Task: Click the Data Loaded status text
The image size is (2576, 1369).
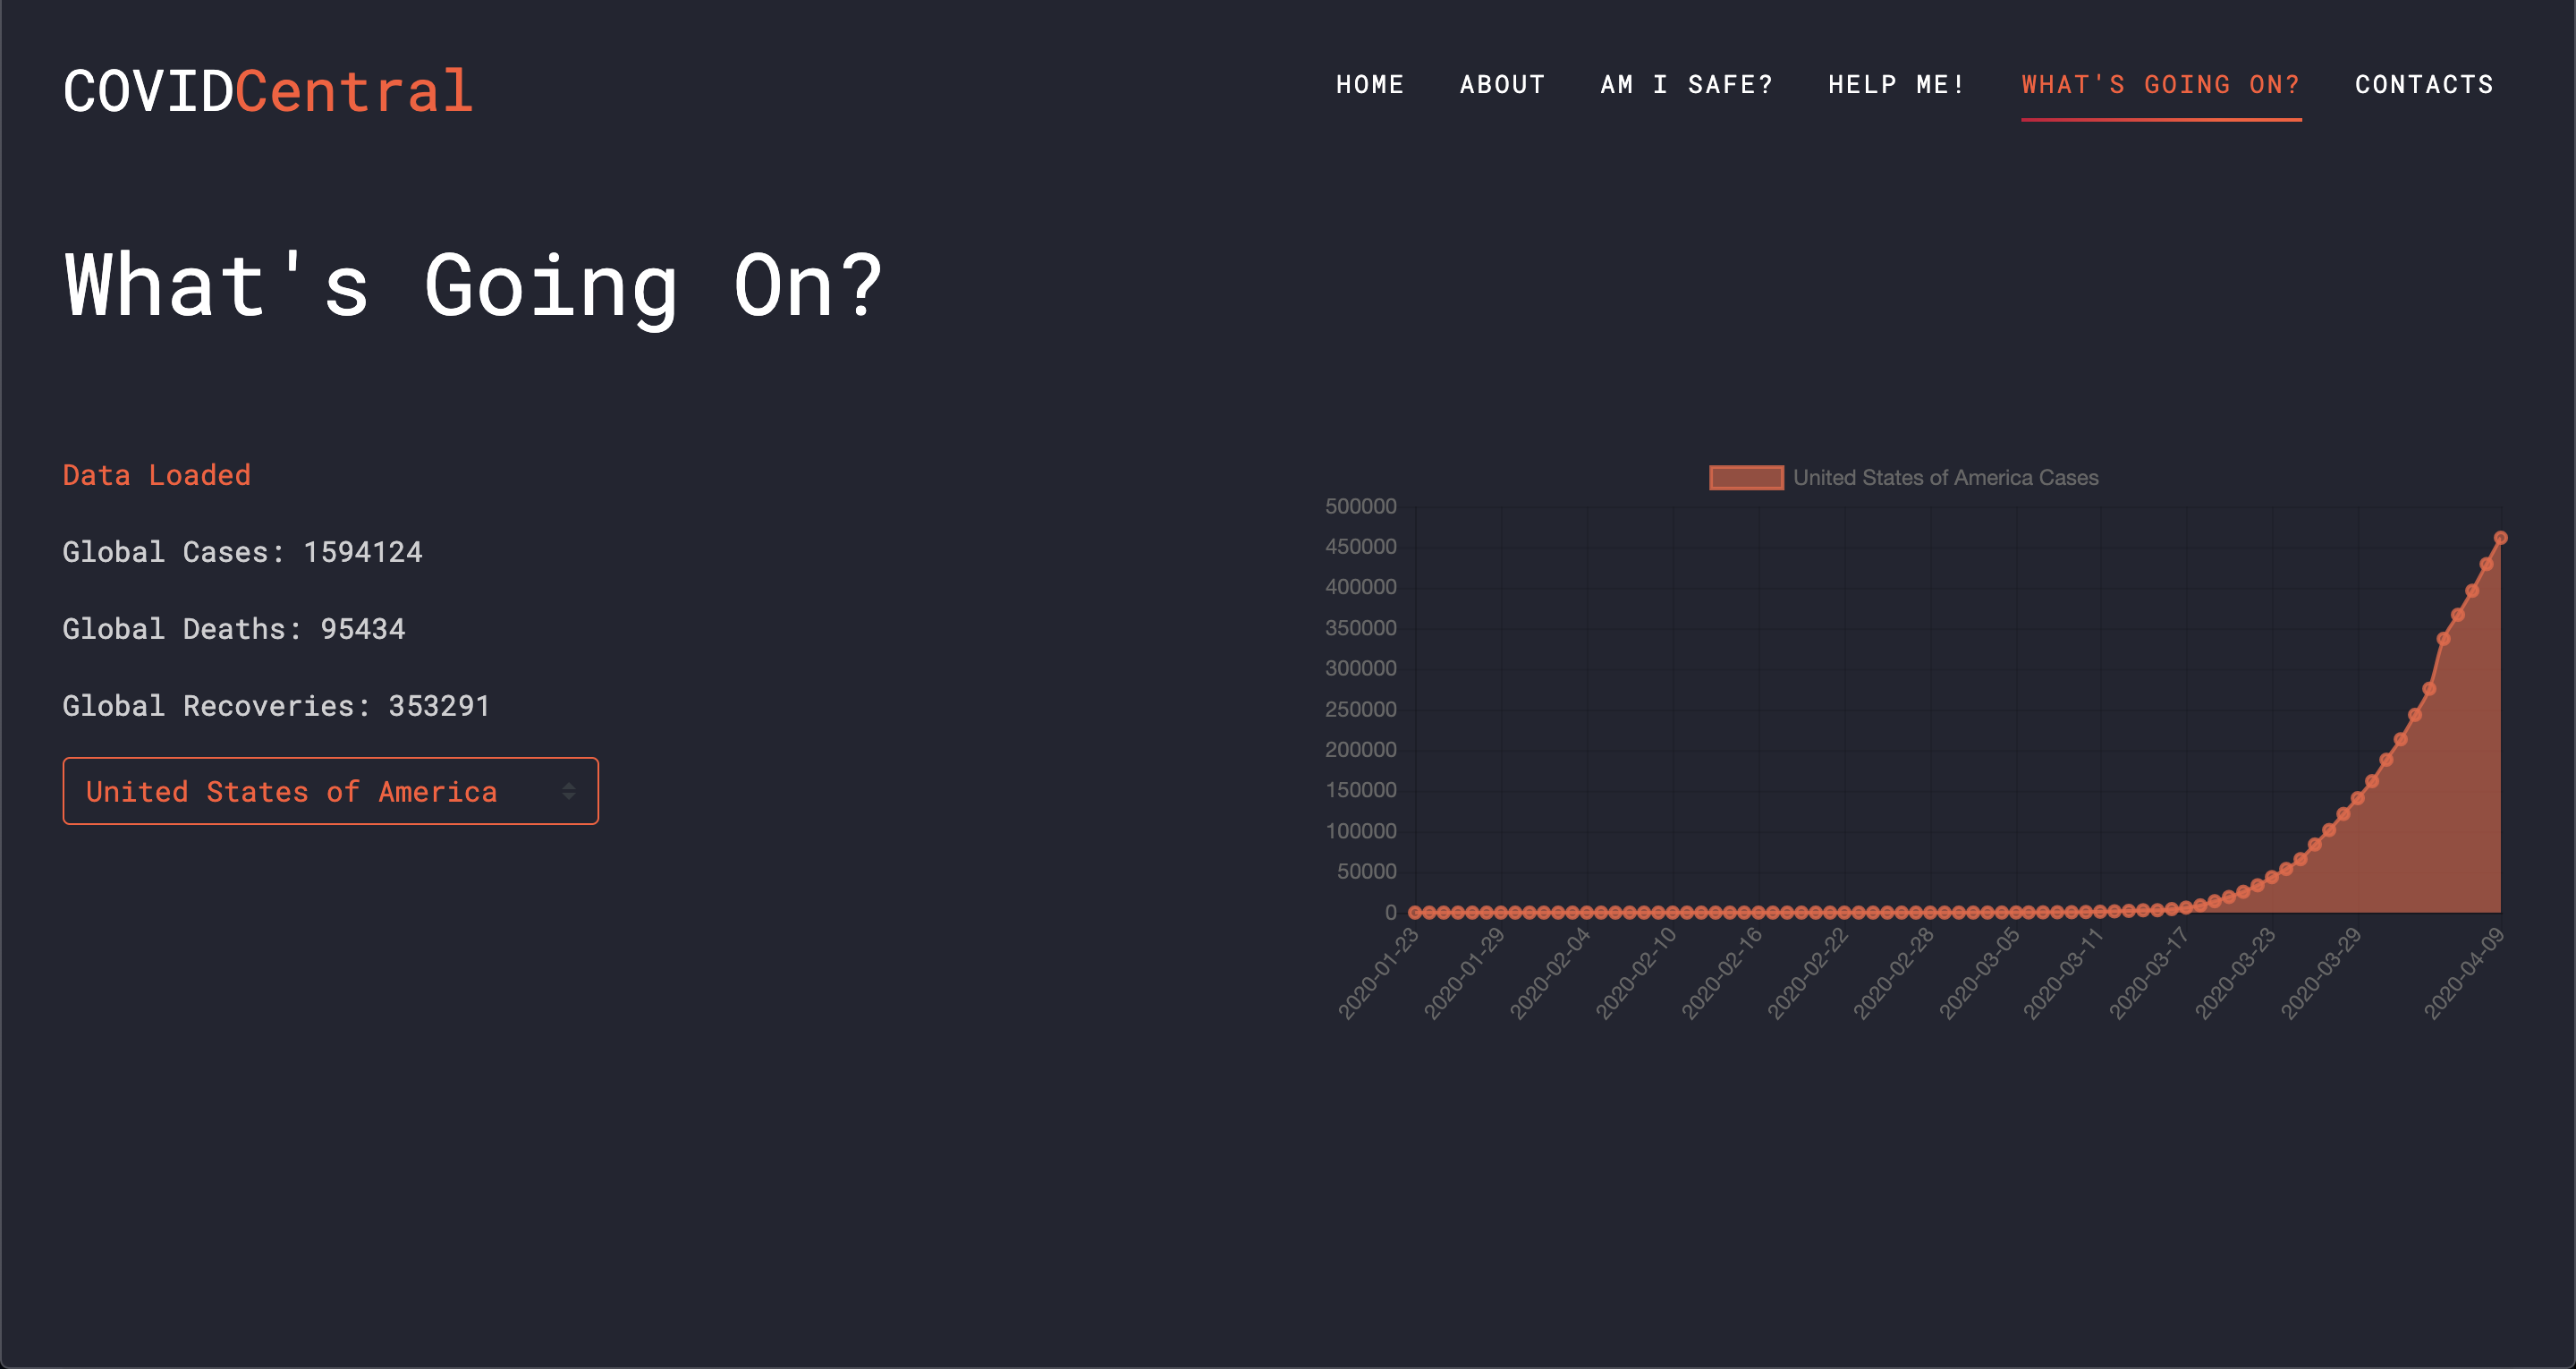Action: (x=157, y=475)
